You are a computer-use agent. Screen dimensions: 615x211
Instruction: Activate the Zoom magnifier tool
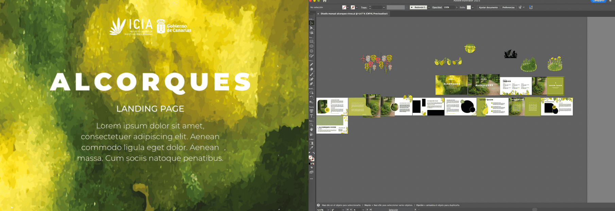click(x=312, y=125)
